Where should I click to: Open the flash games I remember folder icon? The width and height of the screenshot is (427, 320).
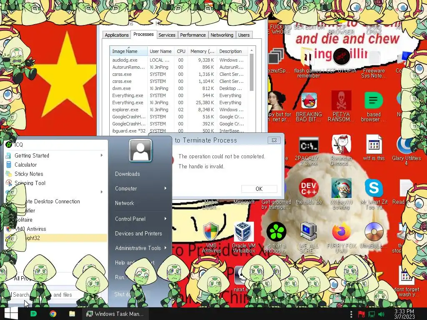point(308,57)
